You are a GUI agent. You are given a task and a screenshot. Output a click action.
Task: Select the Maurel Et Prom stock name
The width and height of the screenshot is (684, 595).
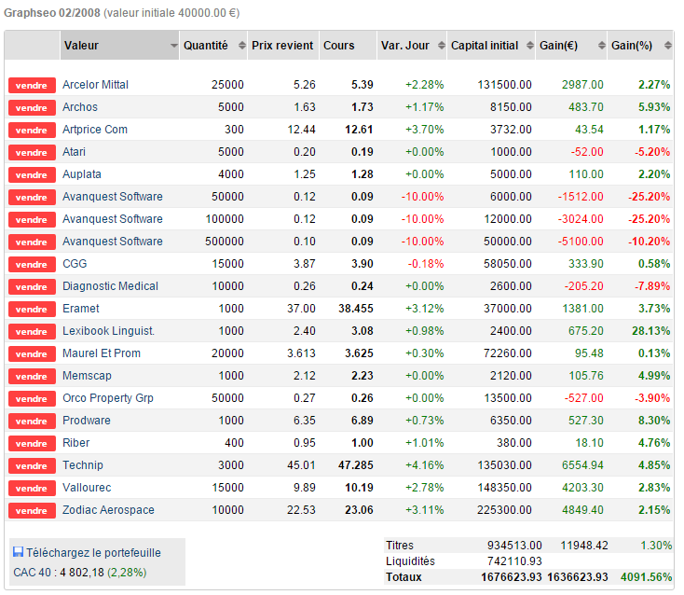click(x=102, y=353)
